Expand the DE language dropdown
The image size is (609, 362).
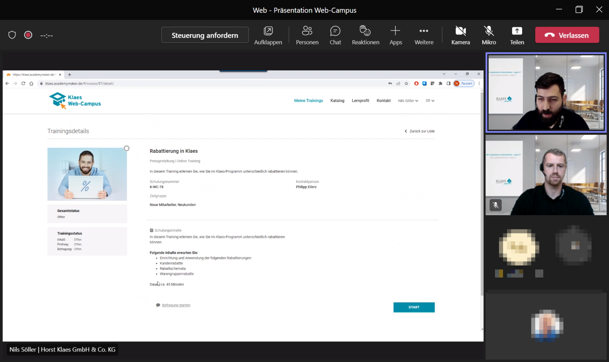point(430,101)
